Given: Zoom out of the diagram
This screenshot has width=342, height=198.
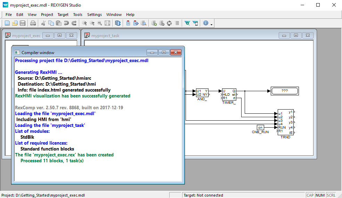Looking at the screenshot, I should click(x=92, y=23).
